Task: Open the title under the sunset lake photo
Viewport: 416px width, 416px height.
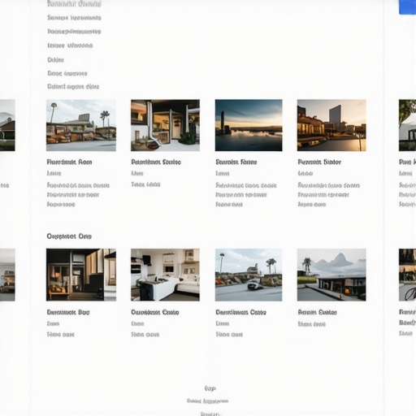Action: [236, 162]
